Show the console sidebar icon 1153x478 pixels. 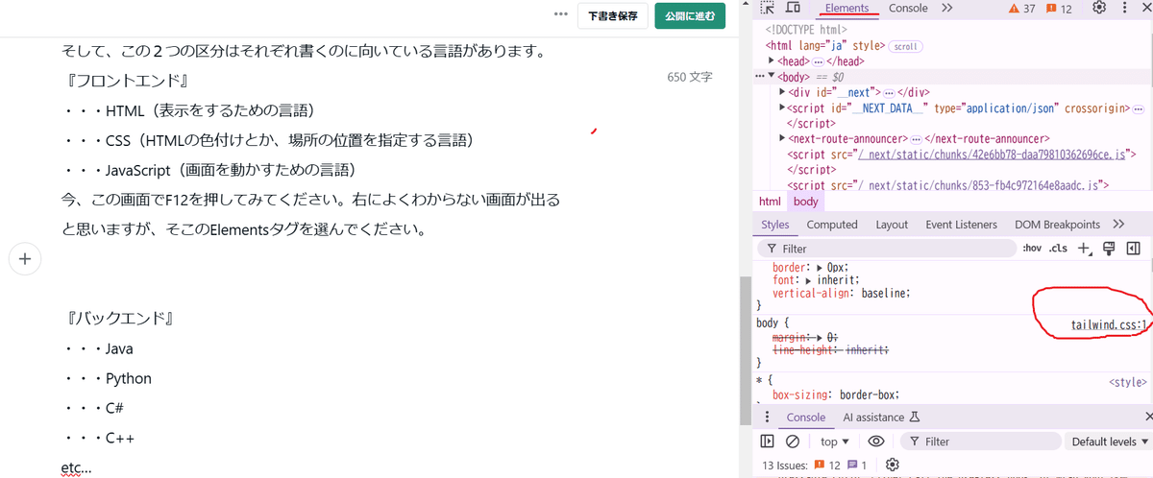767,442
